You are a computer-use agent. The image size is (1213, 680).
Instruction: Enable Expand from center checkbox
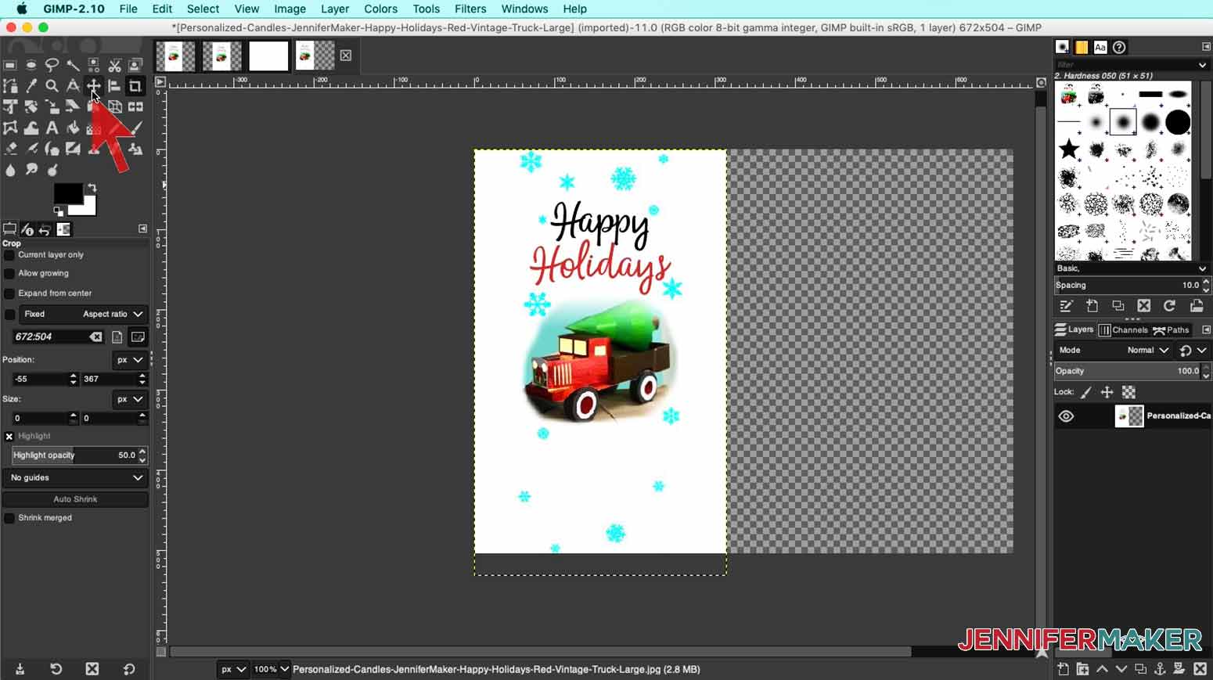[9, 293]
